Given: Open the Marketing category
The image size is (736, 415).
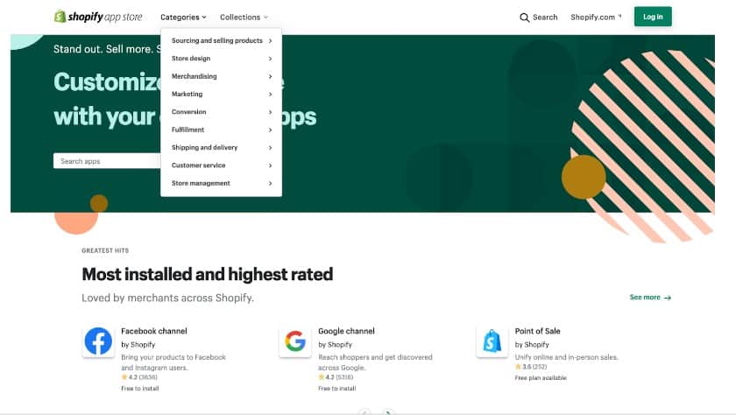Looking at the screenshot, I should point(187,94).
